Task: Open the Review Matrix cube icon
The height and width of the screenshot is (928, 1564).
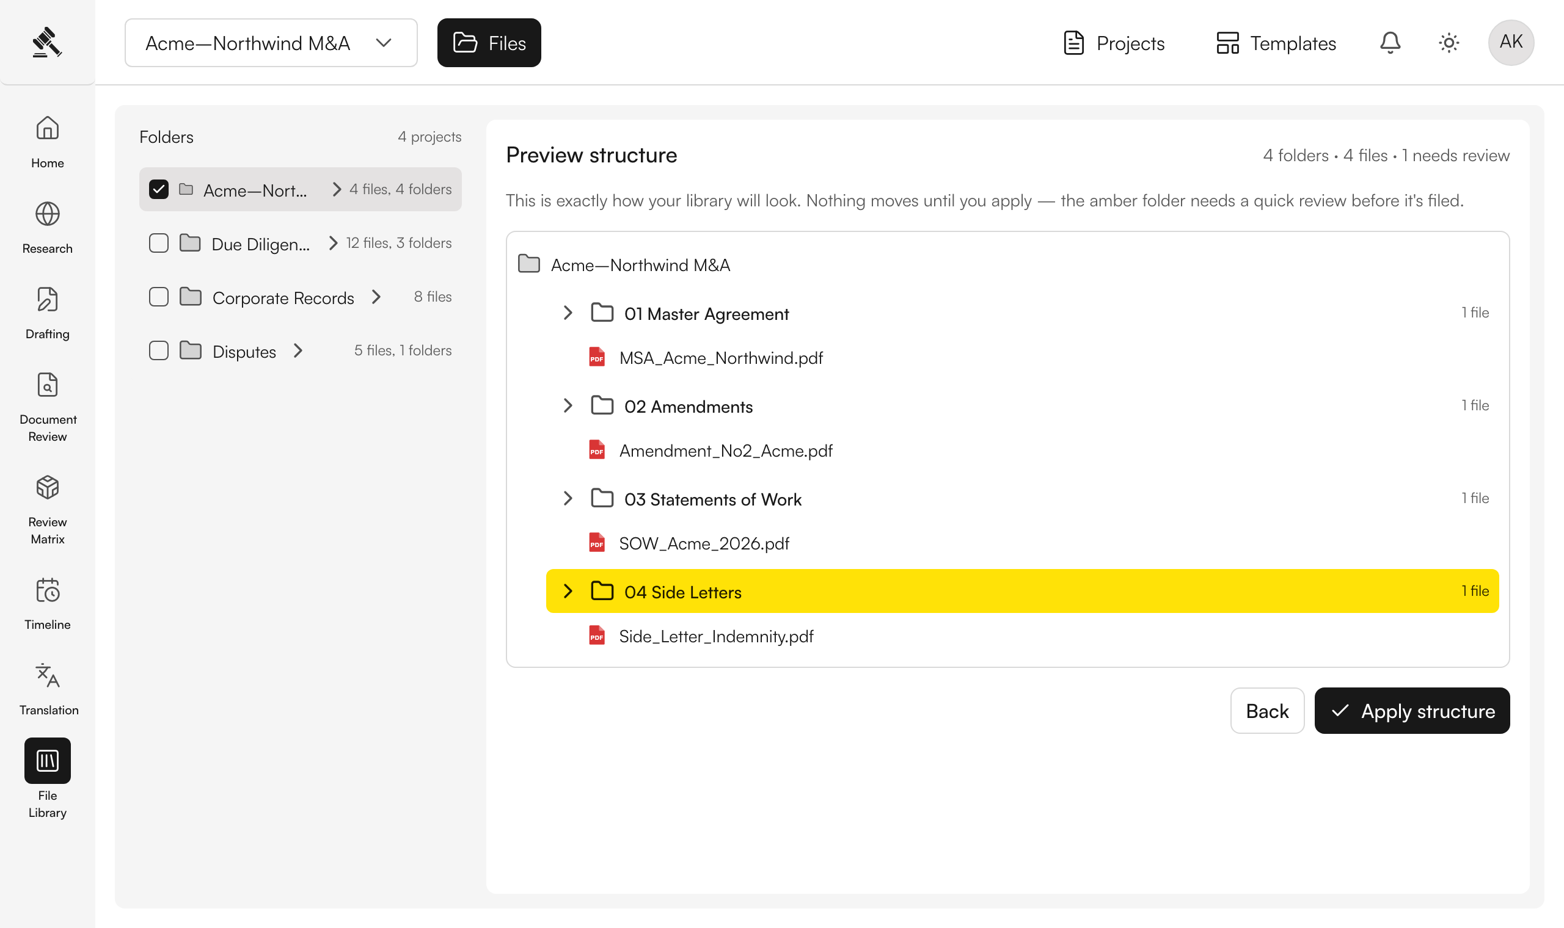Action: (x=48, y=488)
